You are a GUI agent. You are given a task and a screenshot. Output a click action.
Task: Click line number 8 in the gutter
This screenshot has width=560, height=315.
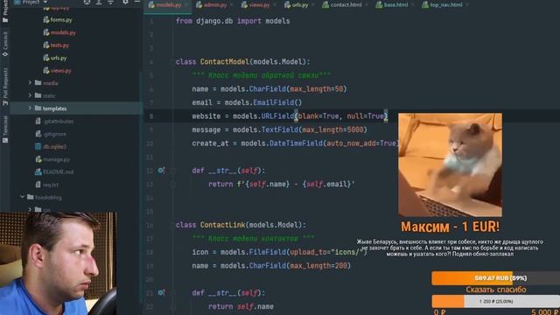[x=151, y=116]
